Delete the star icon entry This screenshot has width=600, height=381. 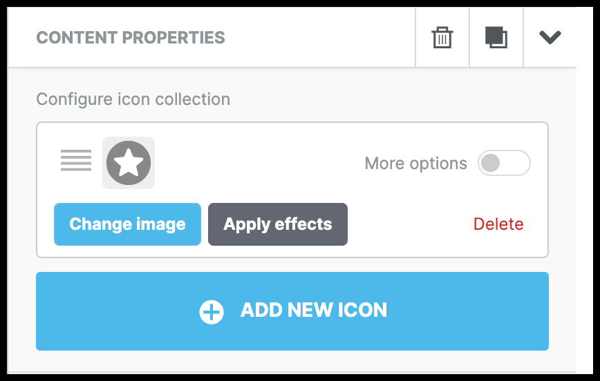(x=498, y=224)
